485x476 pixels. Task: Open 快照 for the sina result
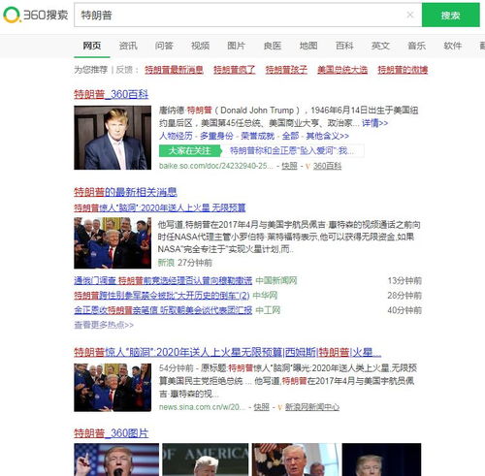click(x=262, y=407)
